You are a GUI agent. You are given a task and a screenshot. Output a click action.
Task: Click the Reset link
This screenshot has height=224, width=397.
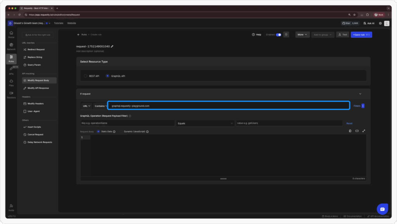click(x=349, y=123)
